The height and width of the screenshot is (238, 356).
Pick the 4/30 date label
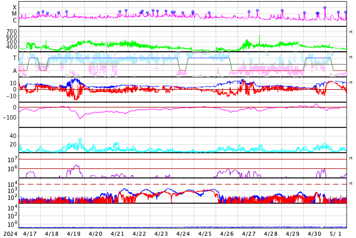pos(314,234)
